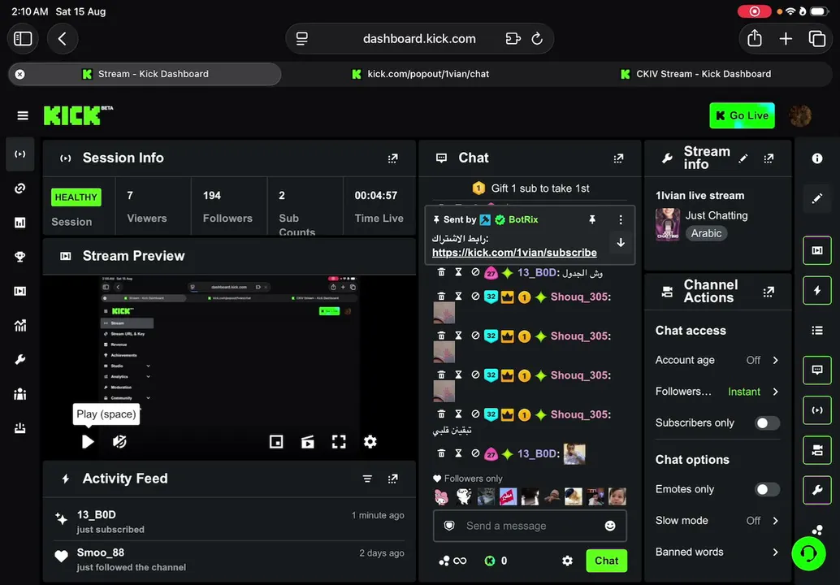
Task: Open Safari sidebar toggle
Action: tap(23, 38)
